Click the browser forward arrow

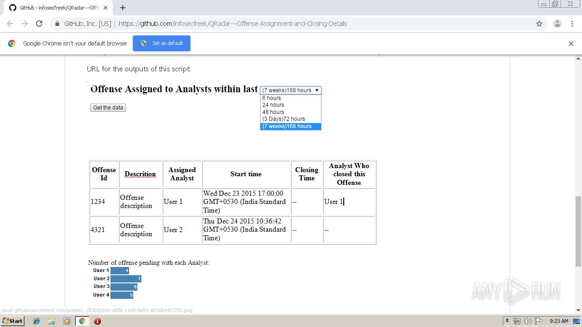[x=25, y=24]
